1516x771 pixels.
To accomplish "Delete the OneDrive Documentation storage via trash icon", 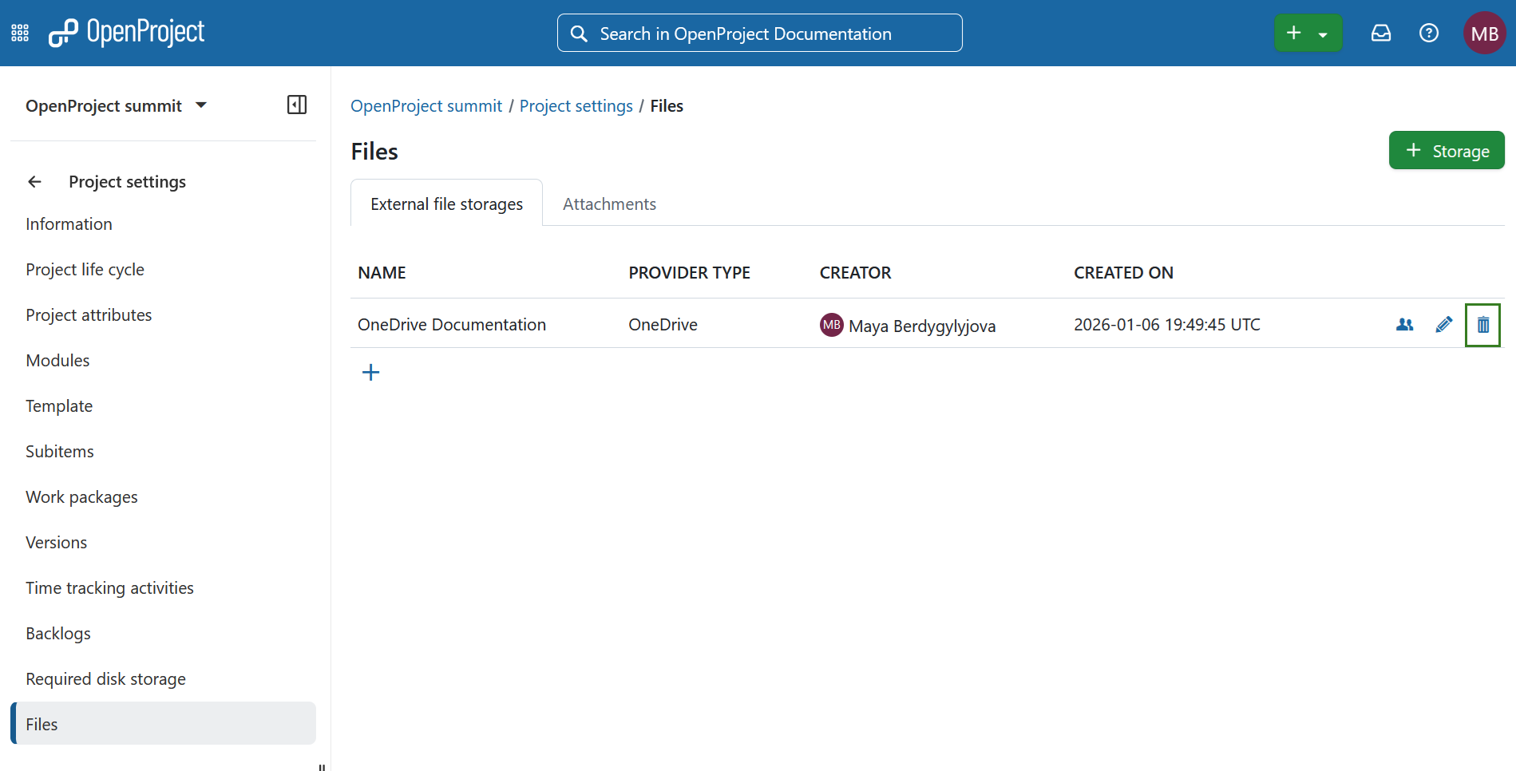I will [1482, 324].
